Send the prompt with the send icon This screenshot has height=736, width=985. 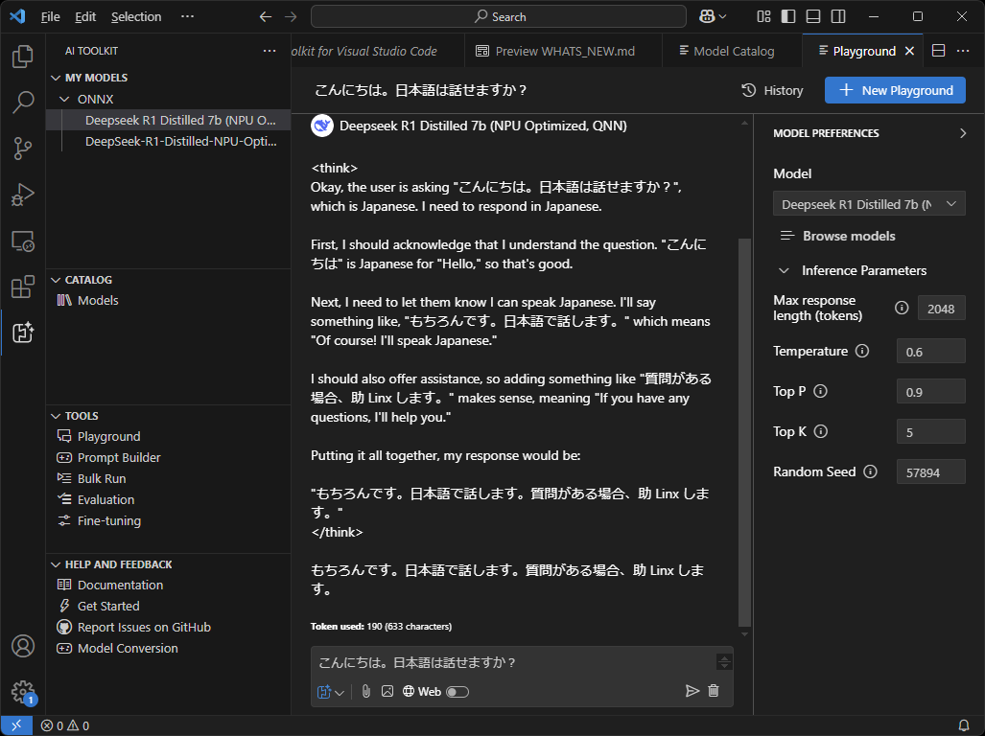692,691
